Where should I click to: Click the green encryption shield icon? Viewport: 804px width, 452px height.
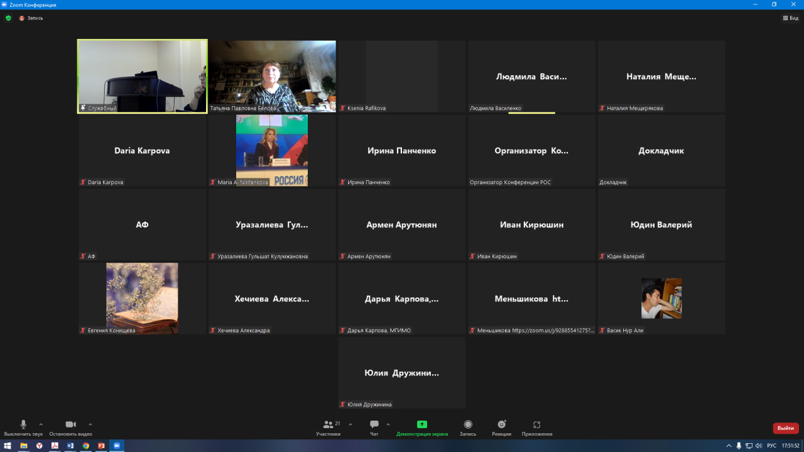(8, 18)
